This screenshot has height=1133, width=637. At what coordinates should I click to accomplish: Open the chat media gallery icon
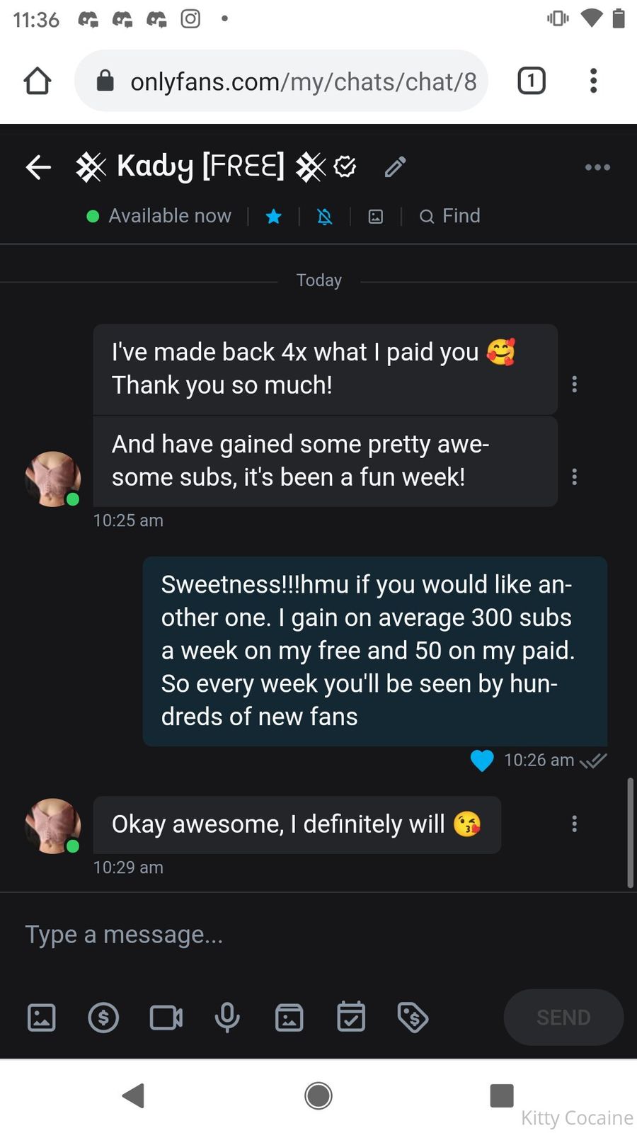click(x=376, y=217)
